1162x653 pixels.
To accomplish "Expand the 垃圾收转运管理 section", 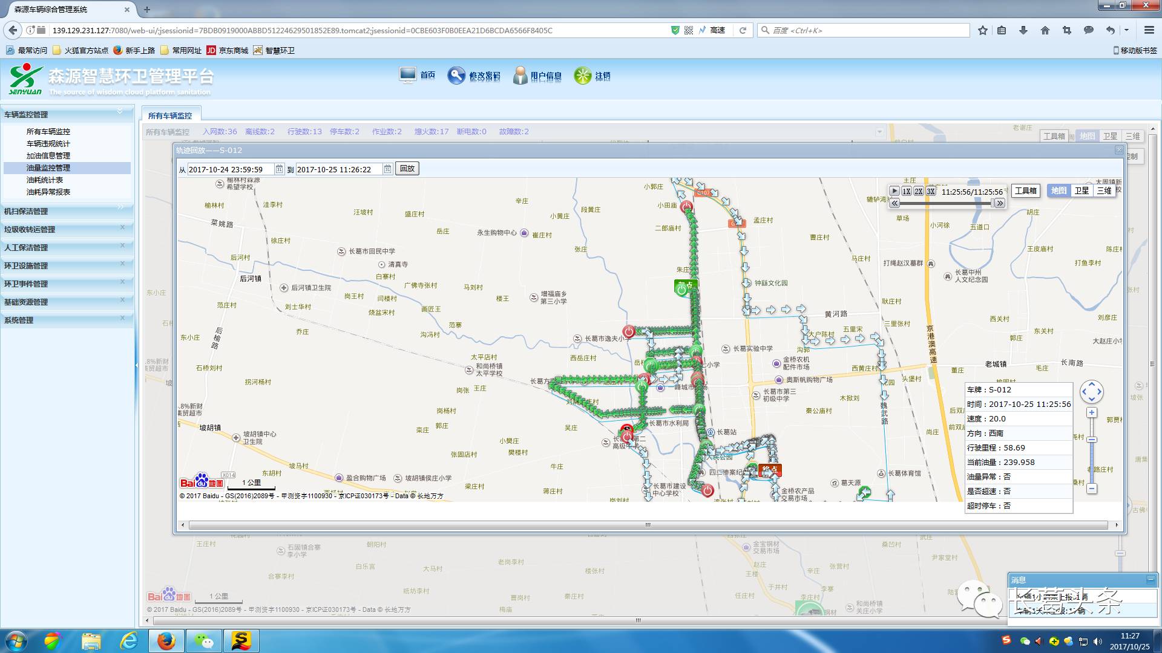I will 122,227.
